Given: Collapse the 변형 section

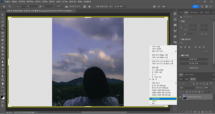Looking at the screenshot, I should [180, 21].
